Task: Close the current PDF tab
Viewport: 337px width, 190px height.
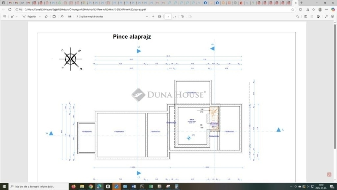Action: 296,3
